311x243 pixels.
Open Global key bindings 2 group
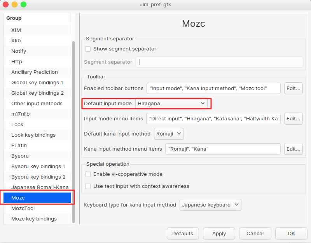point(37,93)
